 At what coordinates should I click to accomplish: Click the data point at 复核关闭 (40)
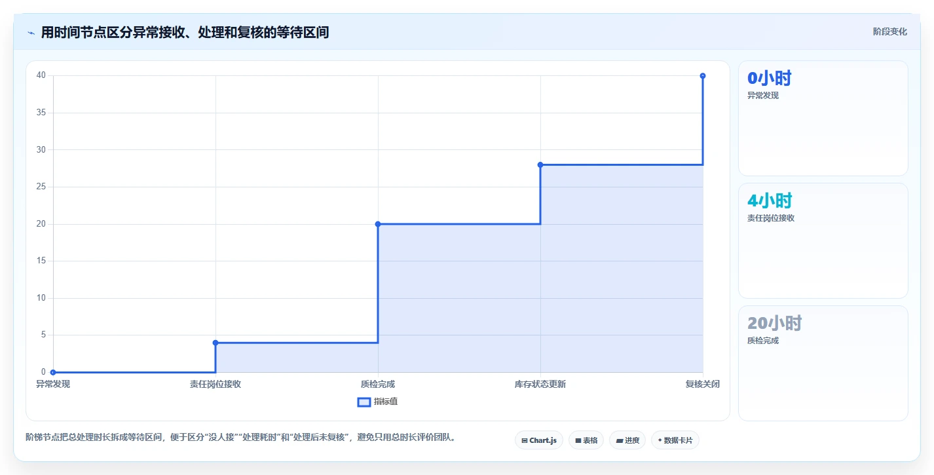pos(703,76)
